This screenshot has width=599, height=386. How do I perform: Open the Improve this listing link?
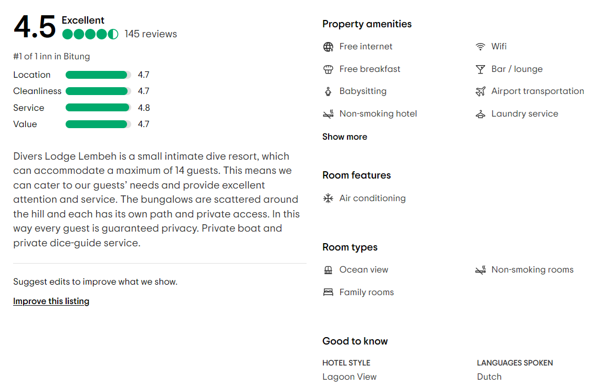pos(51,301)
